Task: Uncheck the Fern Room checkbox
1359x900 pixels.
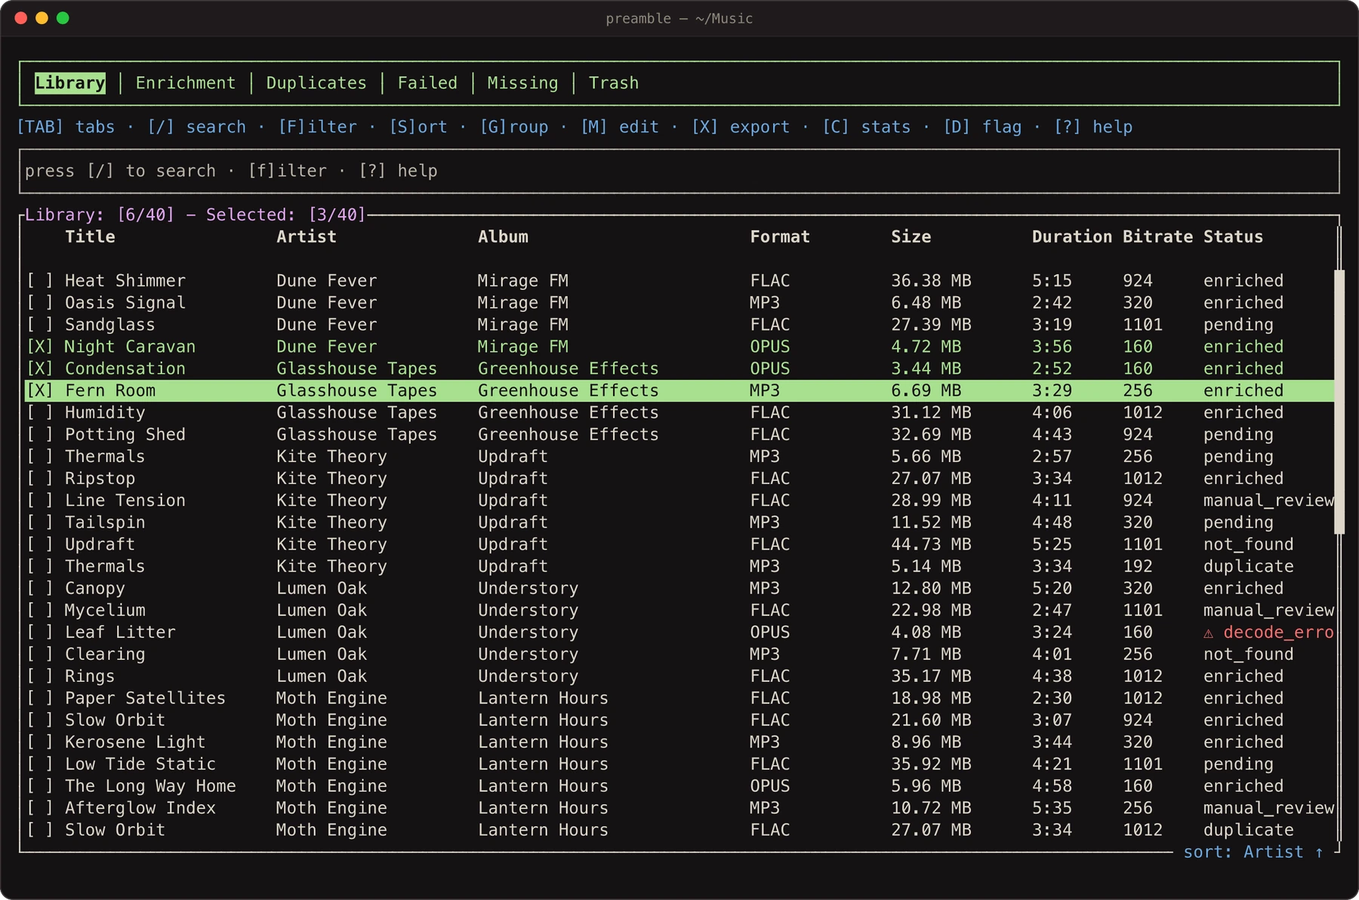Action: 40,390
